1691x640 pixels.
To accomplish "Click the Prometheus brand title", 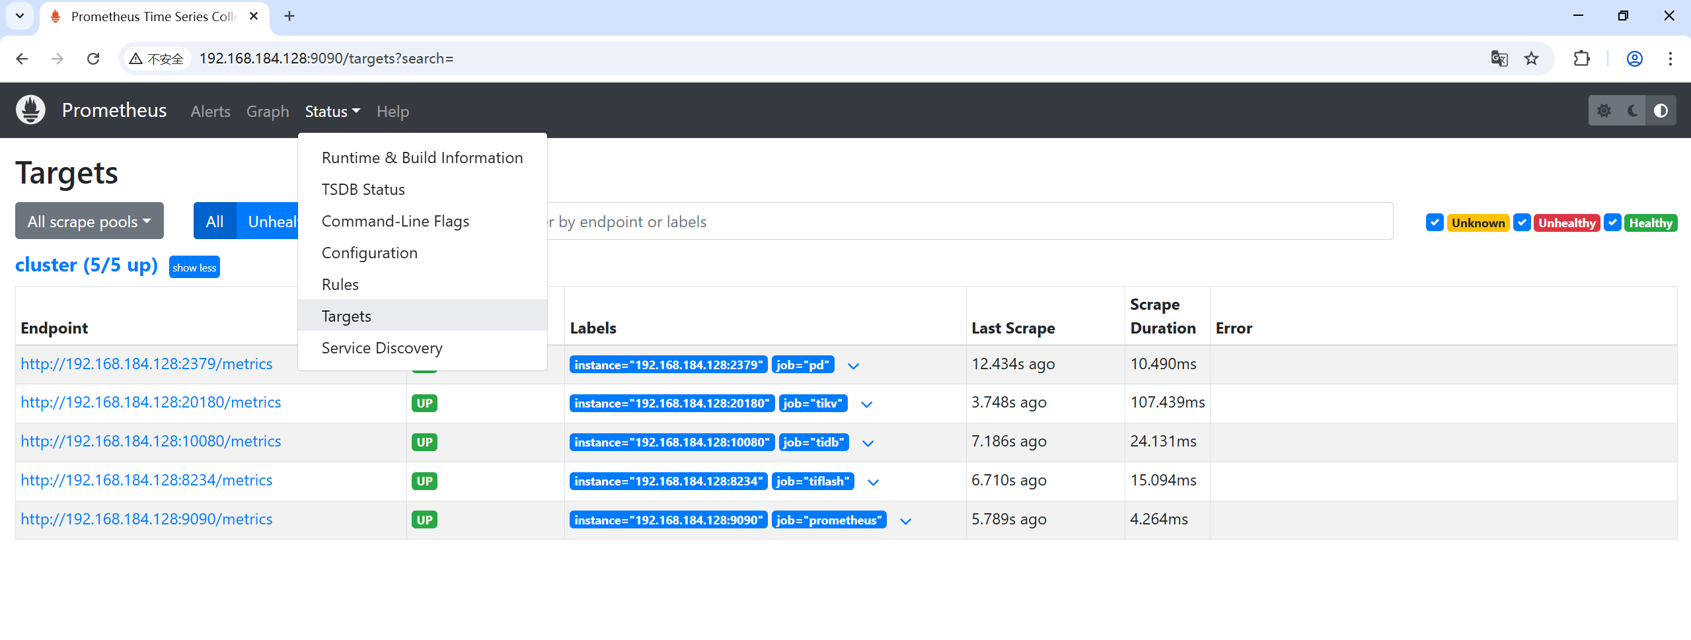I will (114, 110).
